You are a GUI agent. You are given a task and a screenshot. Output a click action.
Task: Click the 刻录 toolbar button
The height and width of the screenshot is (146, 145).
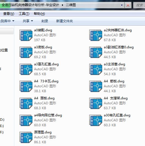point(45,21)
